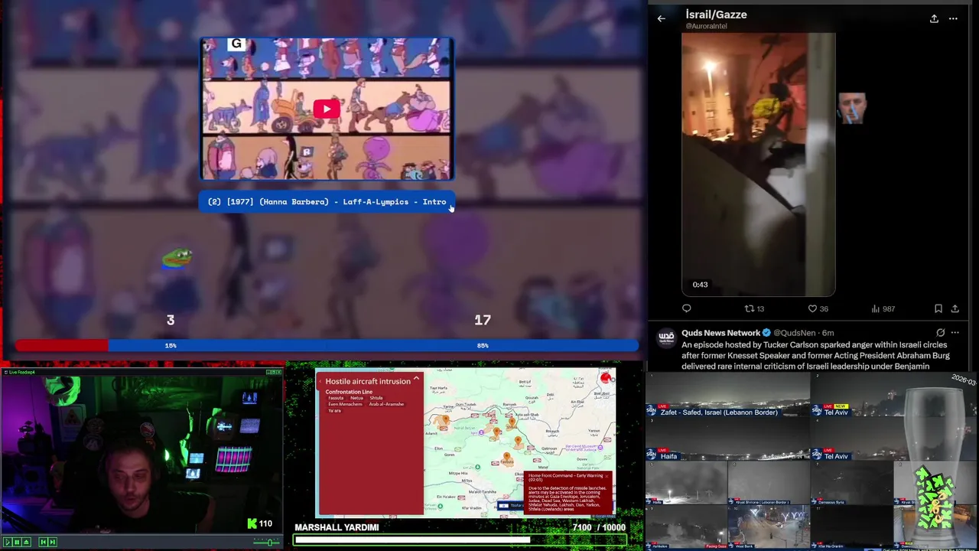View analytics showing 987 views
This screenshot has height=551, width=979.
[883, 308]
